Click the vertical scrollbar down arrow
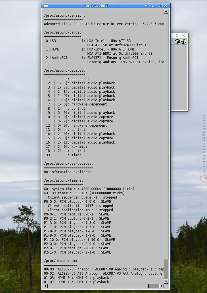Viewport: 207px width, 293px height. coord(166,281)
